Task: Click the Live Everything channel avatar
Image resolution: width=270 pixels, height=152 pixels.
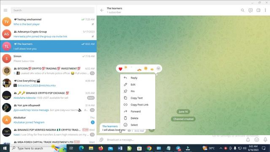Action: 7,83
